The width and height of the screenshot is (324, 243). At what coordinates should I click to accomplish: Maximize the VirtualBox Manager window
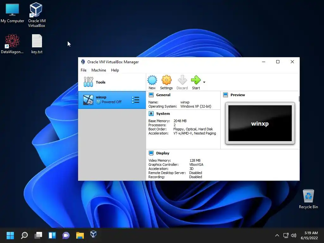[278, 62]
